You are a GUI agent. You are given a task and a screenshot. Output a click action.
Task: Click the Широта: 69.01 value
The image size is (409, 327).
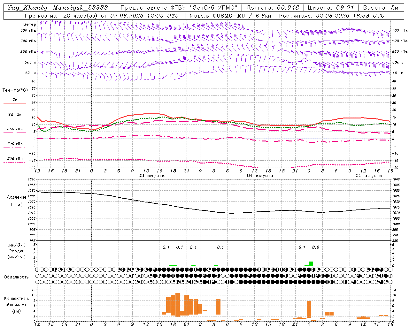pyautogui.click(x=331, y=8)
